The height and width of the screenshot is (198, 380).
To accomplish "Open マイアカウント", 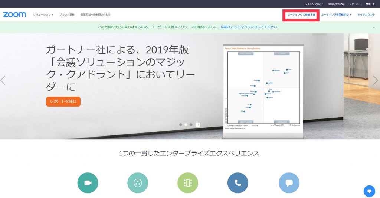I will 366,15.
